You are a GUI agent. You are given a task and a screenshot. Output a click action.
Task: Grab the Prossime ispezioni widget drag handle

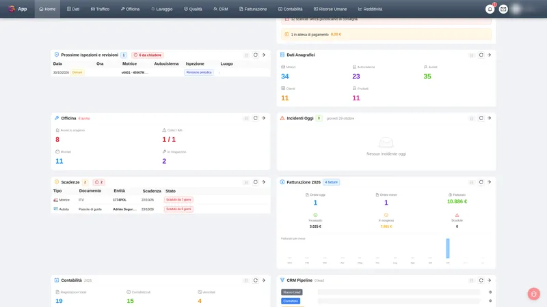(246, 55)
